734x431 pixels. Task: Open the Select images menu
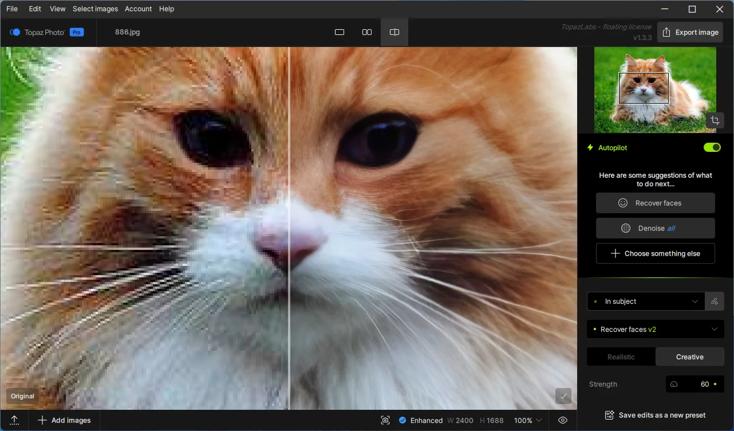[95, 9]
